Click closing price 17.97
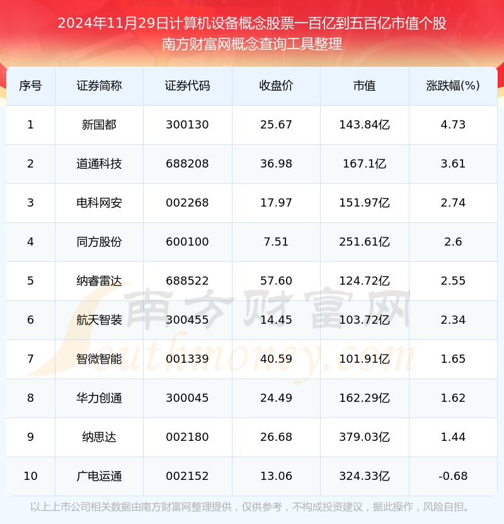The width and height of the screenshot is (504, 524). [x=276, y=203]
